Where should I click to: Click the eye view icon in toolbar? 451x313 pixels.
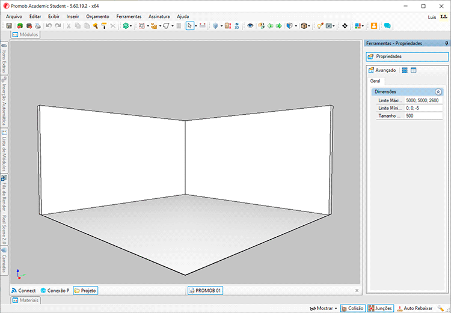(x=251, y=26)
